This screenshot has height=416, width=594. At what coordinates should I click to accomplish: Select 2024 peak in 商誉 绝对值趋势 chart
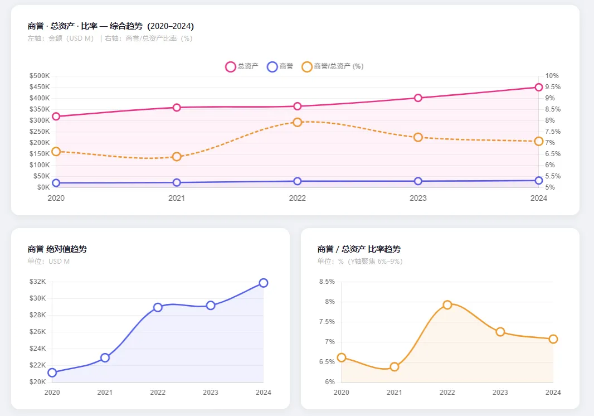coord(264,283)
